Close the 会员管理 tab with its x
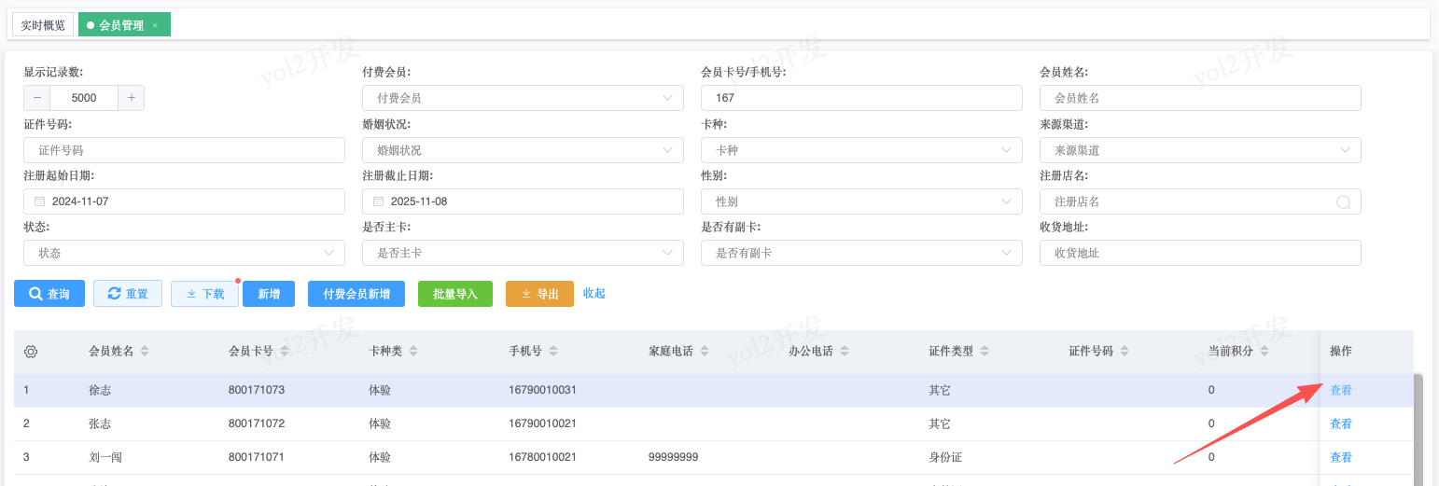The height and width of the screenshot is (486, 1439). pos(155,25)
